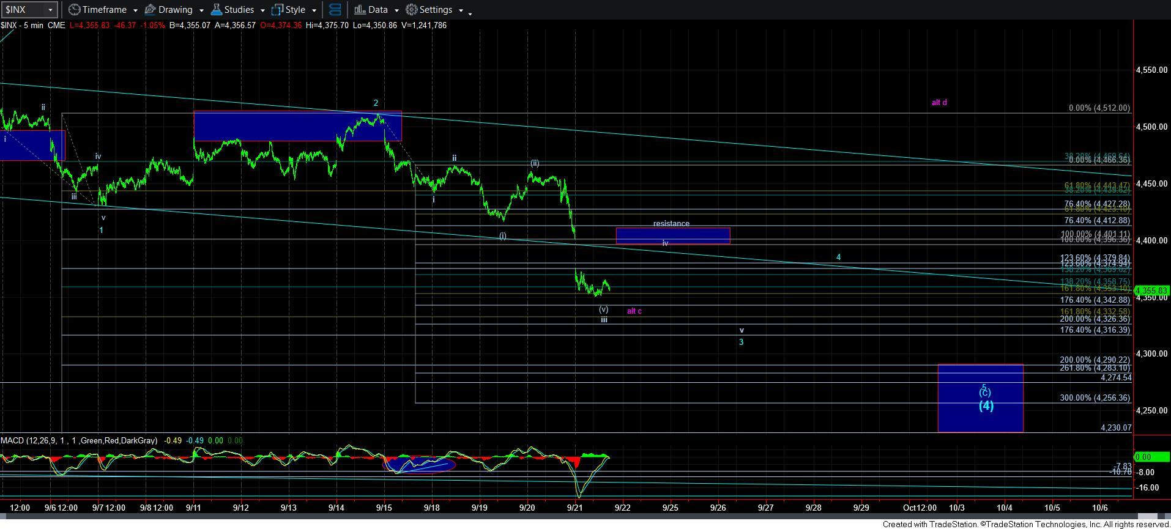Click the Hi=4,375.70 value
This screenshot has width=1171, height=529.
326,25
